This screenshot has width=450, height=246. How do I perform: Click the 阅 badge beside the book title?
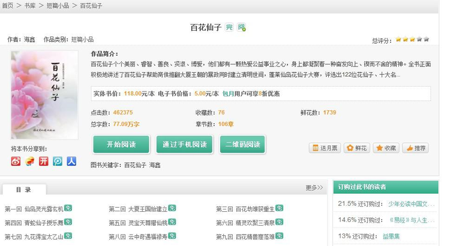[x=241, y=28]
